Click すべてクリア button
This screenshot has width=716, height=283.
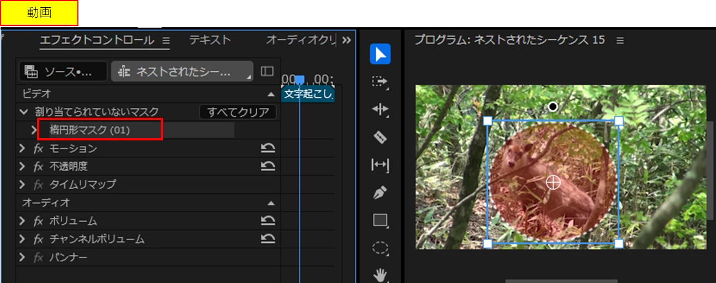coord(238,112)
